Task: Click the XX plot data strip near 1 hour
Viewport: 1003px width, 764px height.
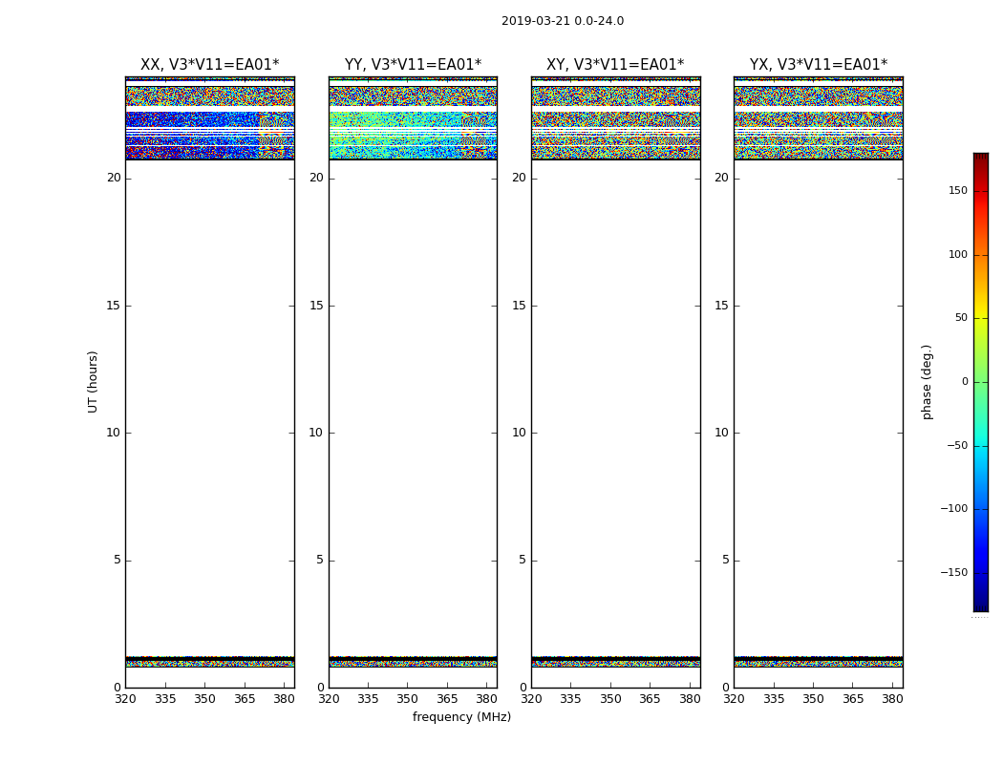Action: 210,662
